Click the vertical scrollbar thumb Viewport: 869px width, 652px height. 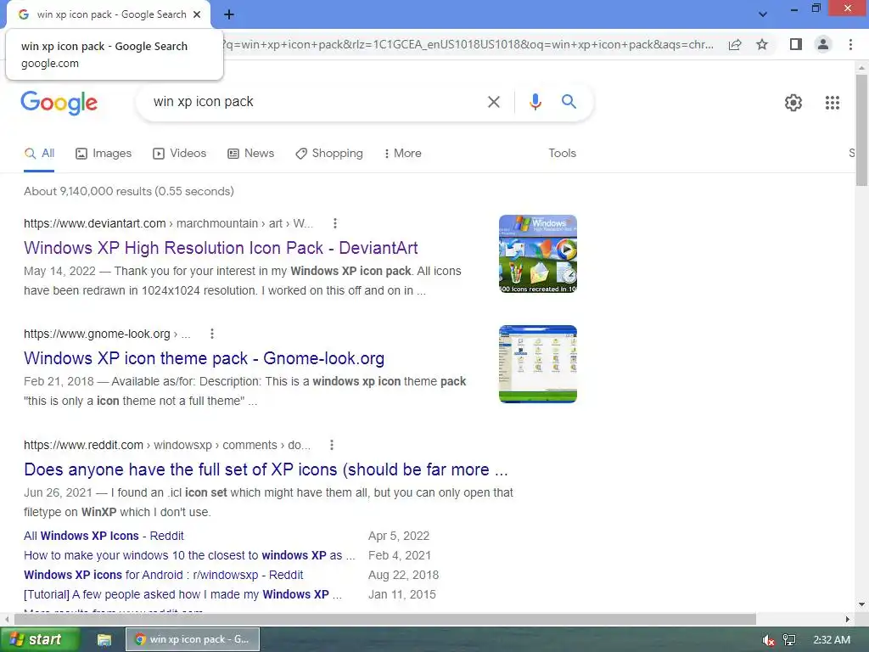[x=861, y=130]
